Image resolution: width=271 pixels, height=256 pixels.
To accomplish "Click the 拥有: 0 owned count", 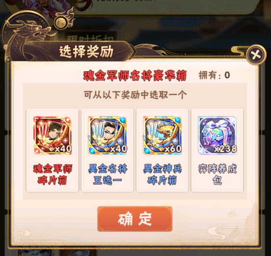I will (215, 75).
